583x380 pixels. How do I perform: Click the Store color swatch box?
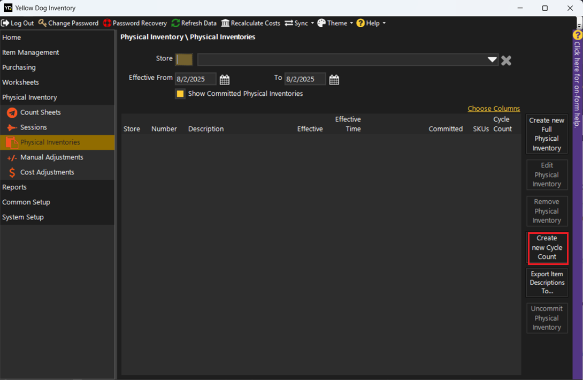[184, 59]
